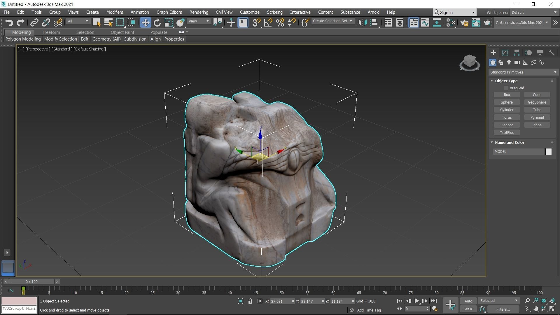The height and width of the screenshot is (315, 560).
Task: Select the Cameras category icon
Action: (517, 62)
